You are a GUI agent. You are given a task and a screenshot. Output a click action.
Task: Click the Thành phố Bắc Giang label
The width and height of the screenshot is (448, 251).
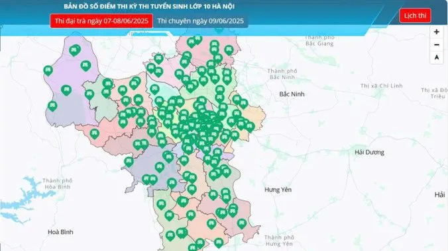coord(319,40)
